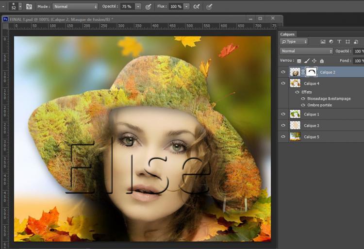The image size is (364, 249).
Task: Select the Calque 4 layer name
Action: click(x=312, y=83)
